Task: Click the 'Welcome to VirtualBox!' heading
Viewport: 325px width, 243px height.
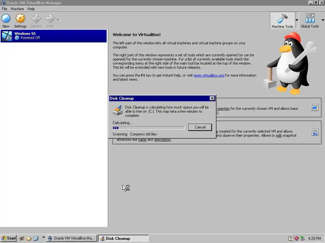Action: (136, 35)
